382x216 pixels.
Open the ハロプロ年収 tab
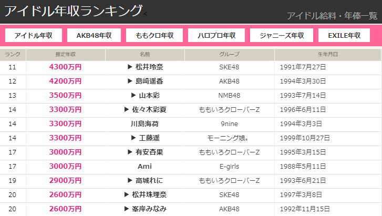coord(216,35)
